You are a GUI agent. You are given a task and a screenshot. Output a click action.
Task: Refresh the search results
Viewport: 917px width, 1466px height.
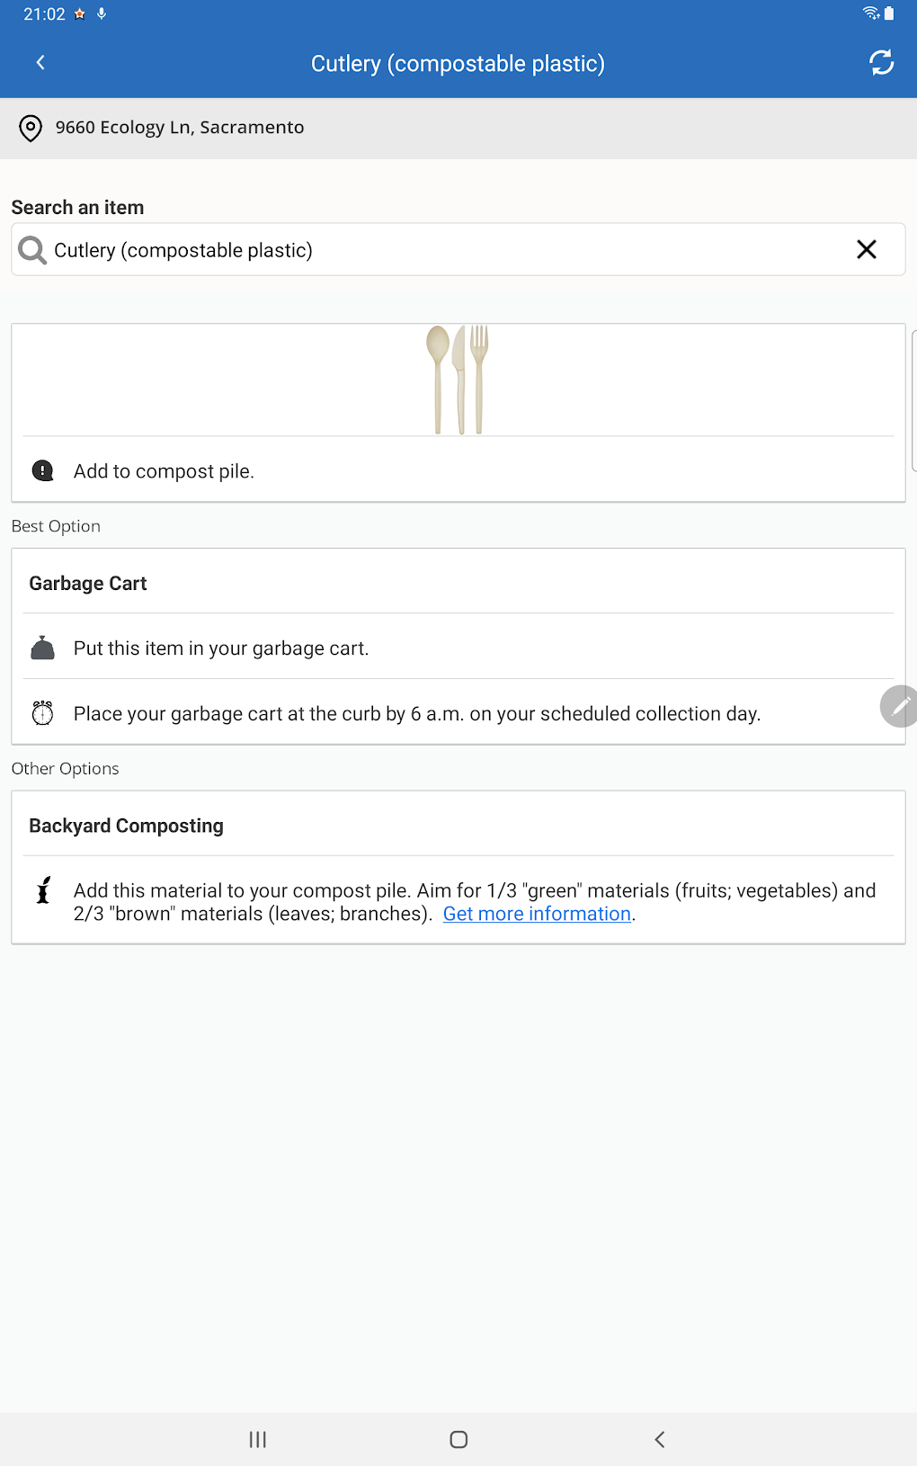point(881,62)
